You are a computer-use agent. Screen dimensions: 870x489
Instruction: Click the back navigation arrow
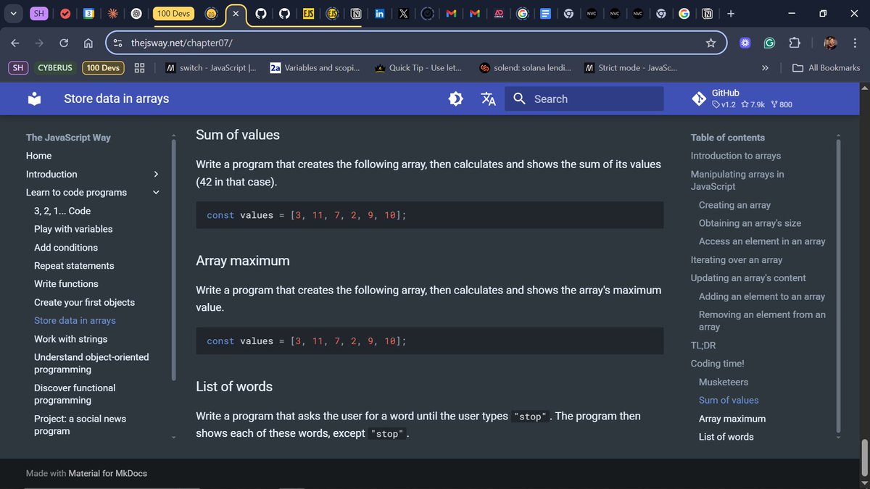(x=14, y=43)
